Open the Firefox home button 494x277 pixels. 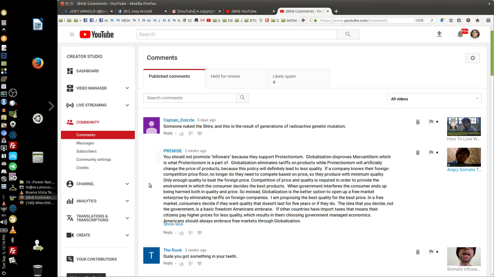(x=477, y=20)
